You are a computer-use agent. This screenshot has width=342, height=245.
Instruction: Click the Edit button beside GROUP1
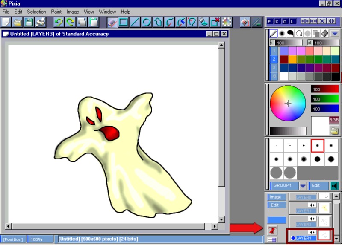315,186
